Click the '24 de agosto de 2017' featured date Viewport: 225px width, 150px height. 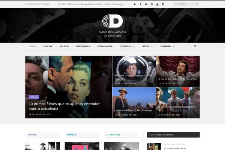[40, 114]
